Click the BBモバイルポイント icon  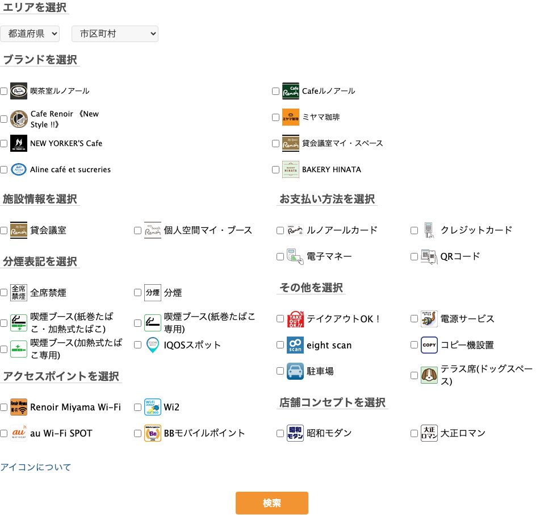coord(153,433)
